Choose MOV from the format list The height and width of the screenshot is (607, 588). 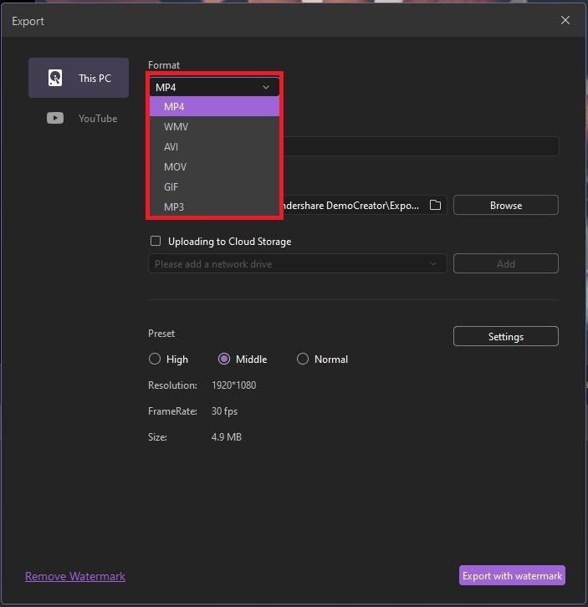176,166
